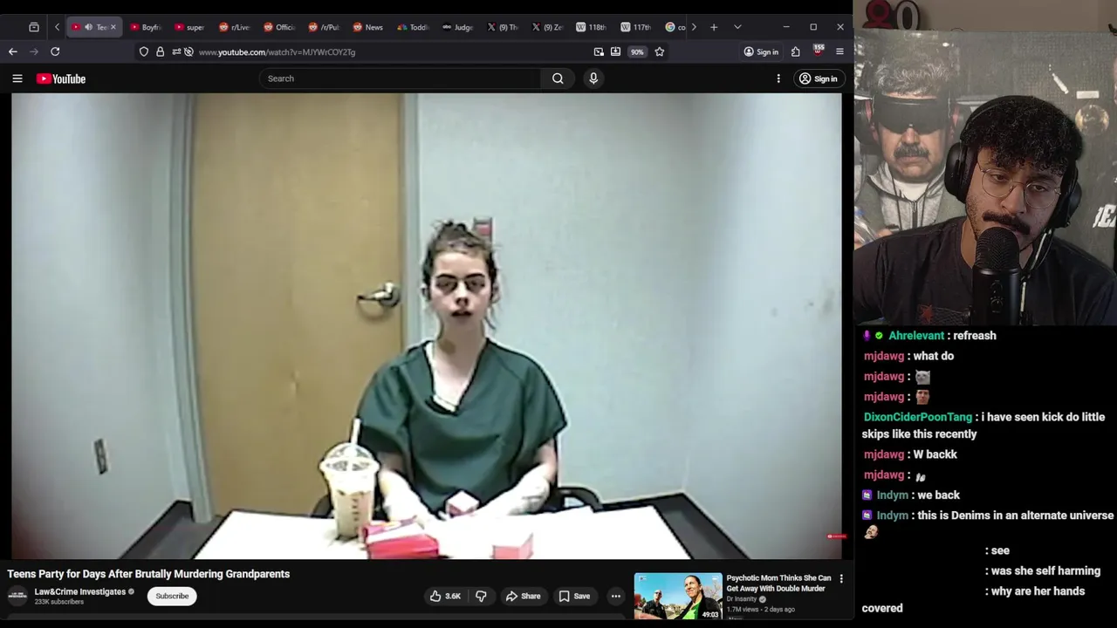Like the video with thumbs up

tap(445, 596)
